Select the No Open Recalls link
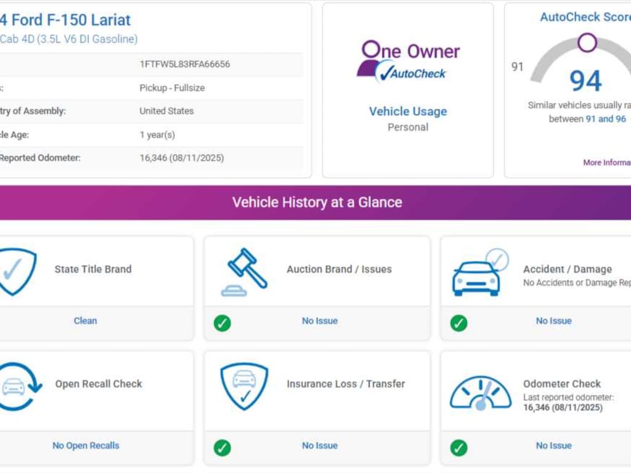The width and height of the screenshot is (631, 473). 86,445
